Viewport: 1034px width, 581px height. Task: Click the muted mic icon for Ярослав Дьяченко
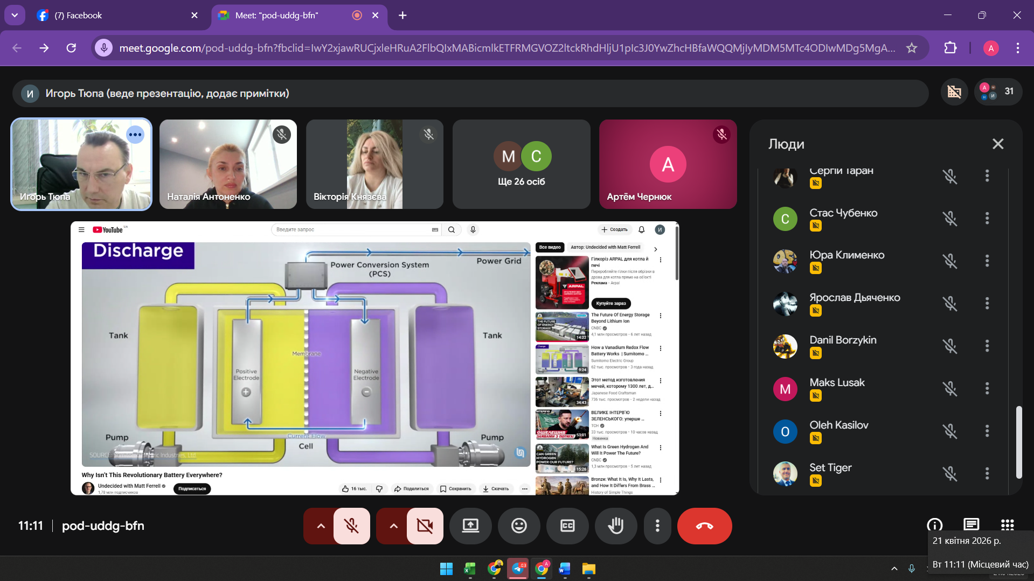(950, 303)
